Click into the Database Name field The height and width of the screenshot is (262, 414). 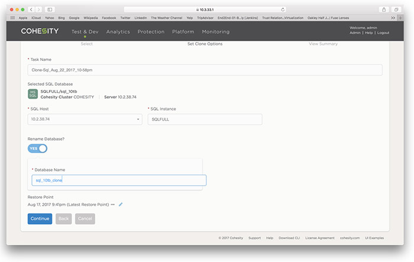pos(118,180)
